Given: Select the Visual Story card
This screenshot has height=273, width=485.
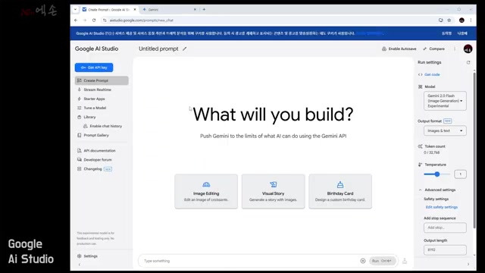Looking at the screenshot, I should tap(273, 191).
